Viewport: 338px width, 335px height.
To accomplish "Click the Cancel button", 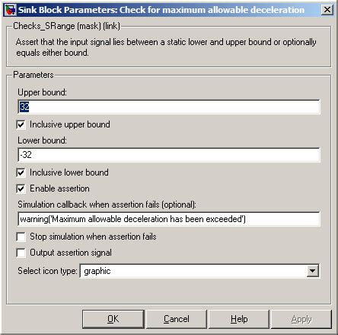I will point(177,319).
